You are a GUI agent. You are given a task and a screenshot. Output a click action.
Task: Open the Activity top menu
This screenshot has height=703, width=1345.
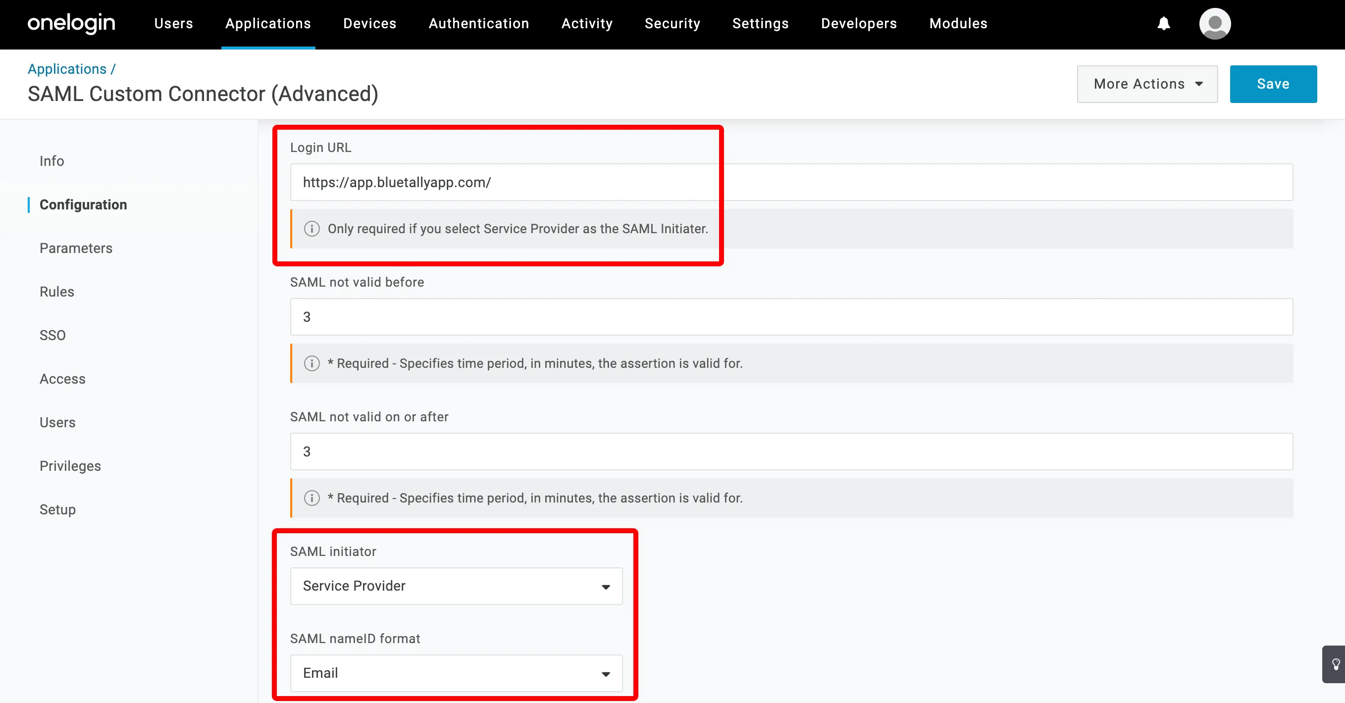587,23
